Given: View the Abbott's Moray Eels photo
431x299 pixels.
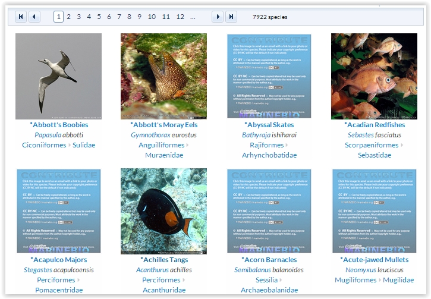Looking at the screenshot, I should (x=163, y=76).
